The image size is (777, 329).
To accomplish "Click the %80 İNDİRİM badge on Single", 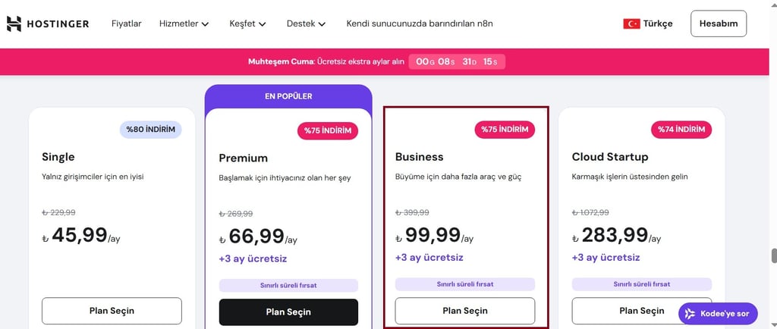I will [151, 130].
